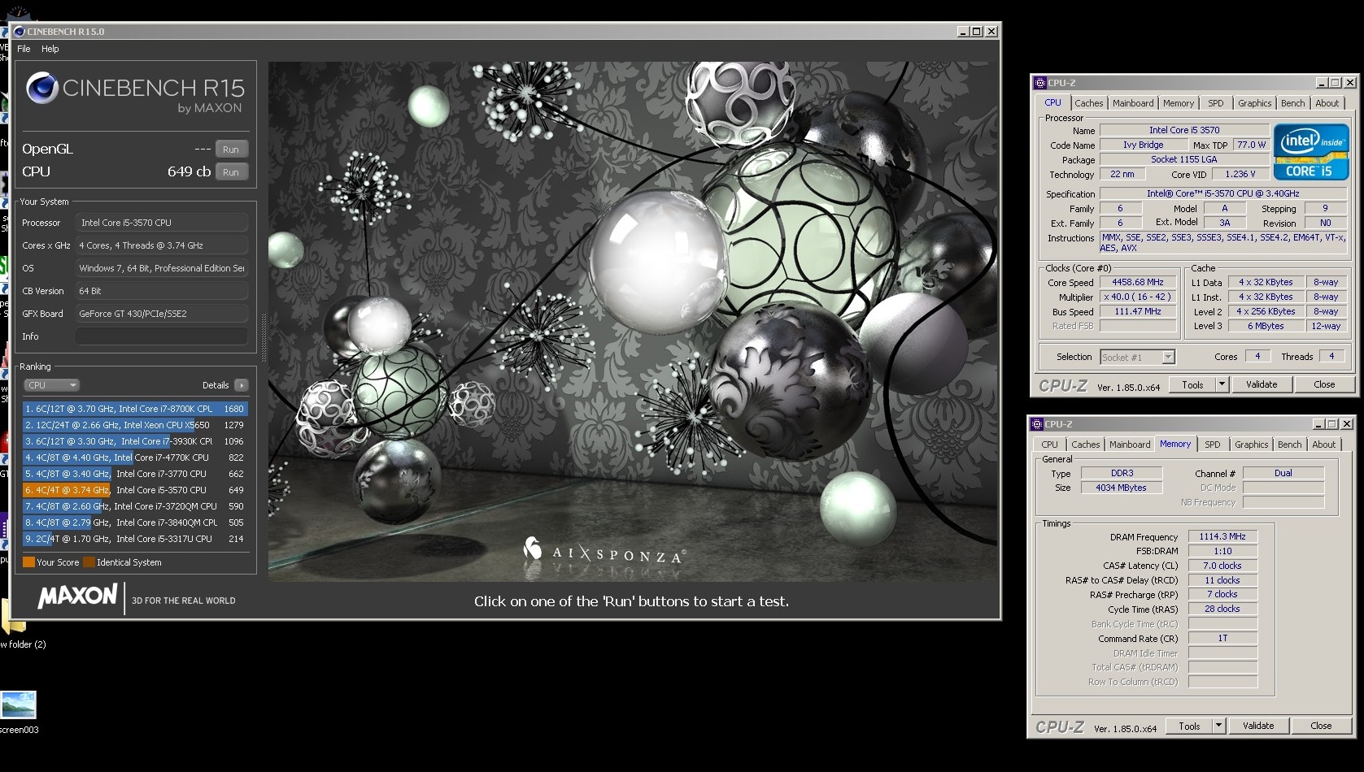Open About tab in lower CPU-Z window

pos(1323,445)
